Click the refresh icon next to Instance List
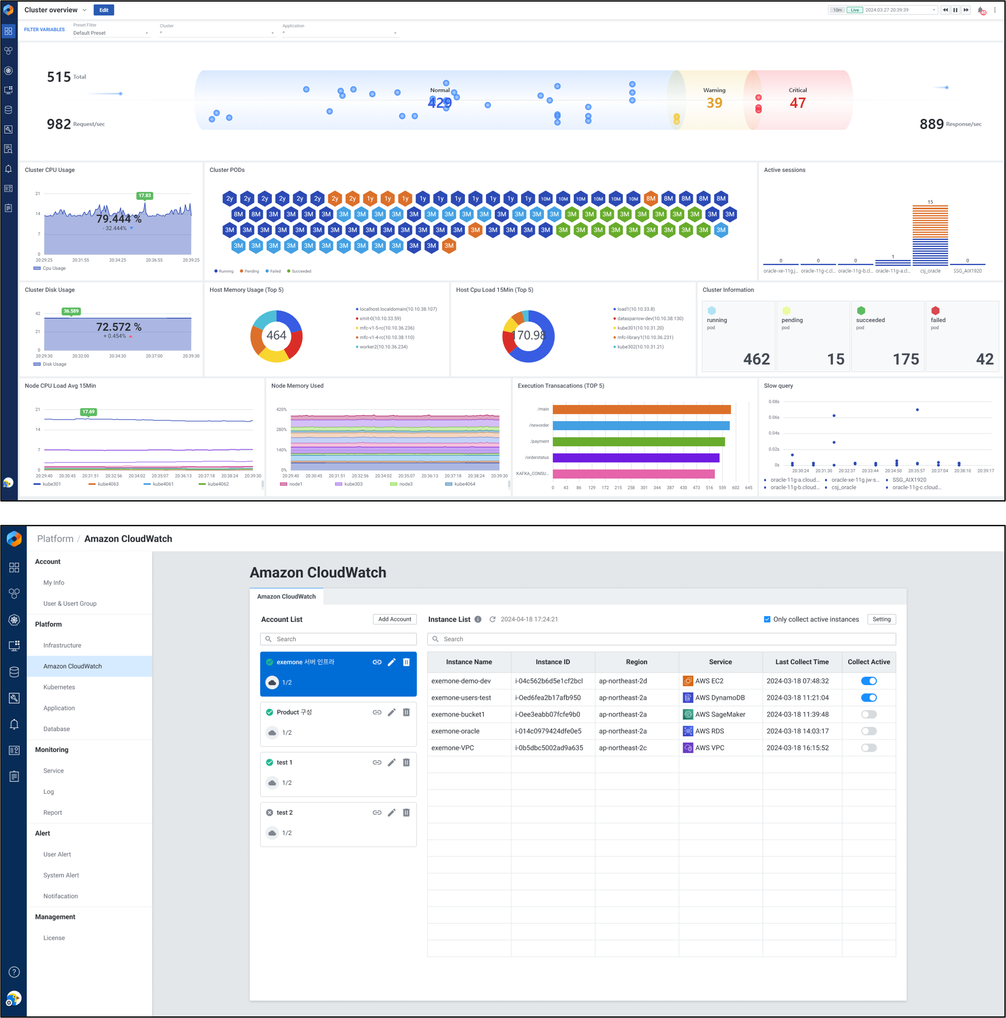The width and height of the screenshot is (1006, 1018). pyautogui.click(x=492, y=620)
